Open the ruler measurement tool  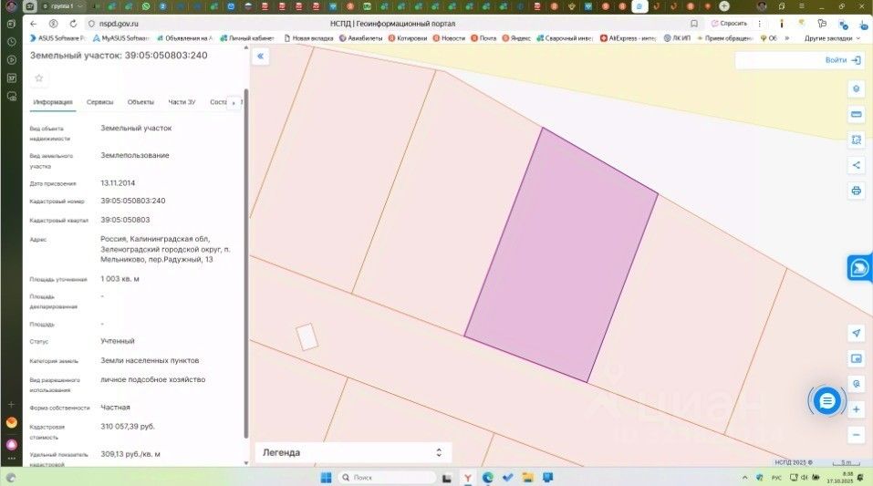click(856, 114)
